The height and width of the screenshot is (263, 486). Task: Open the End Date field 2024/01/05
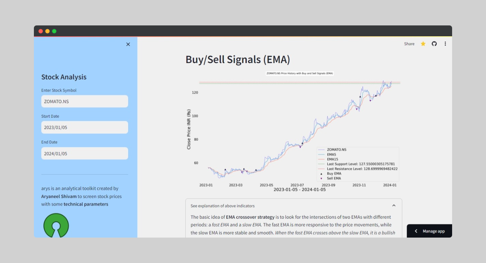[85, 154]
